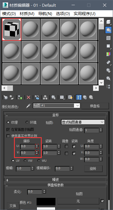Open the 显式贴图通道 dropdown
This screenshot has width=113, height=210.
click(x=83, y=122)
